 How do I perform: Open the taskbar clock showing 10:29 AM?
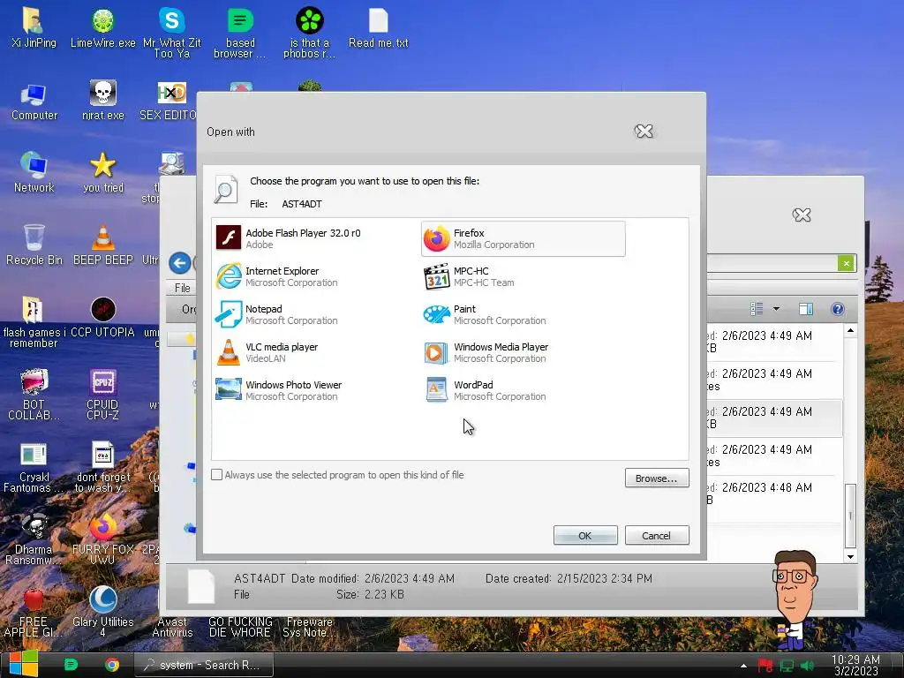855,665
